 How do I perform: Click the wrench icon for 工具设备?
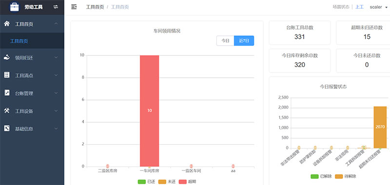click(x=7, y=111)
